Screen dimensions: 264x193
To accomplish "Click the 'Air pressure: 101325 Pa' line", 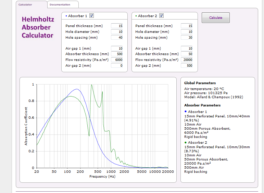I will [x=206, y=93].
